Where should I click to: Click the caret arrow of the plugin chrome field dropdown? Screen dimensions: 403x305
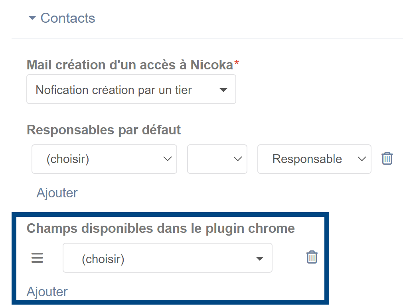(260, 258)
